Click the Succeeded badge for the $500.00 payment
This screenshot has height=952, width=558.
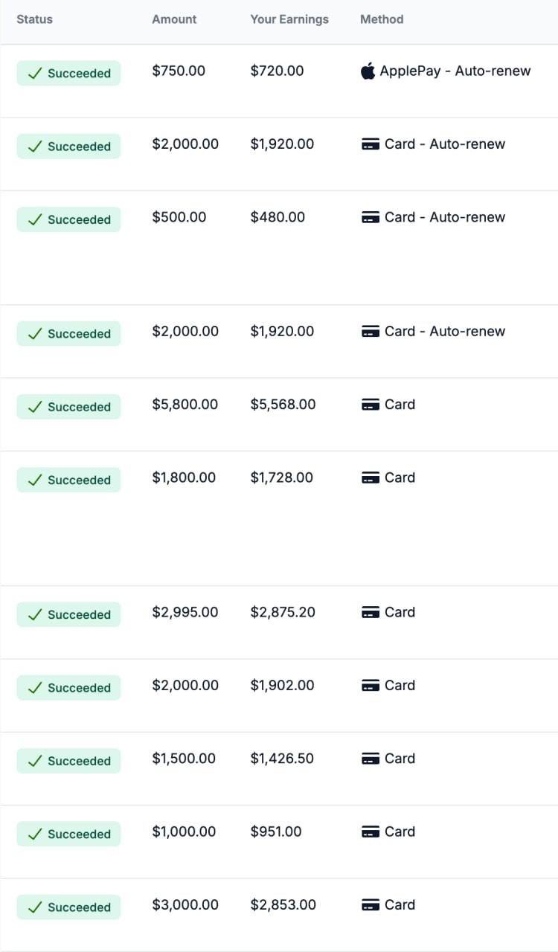click(x=68, y=219)
